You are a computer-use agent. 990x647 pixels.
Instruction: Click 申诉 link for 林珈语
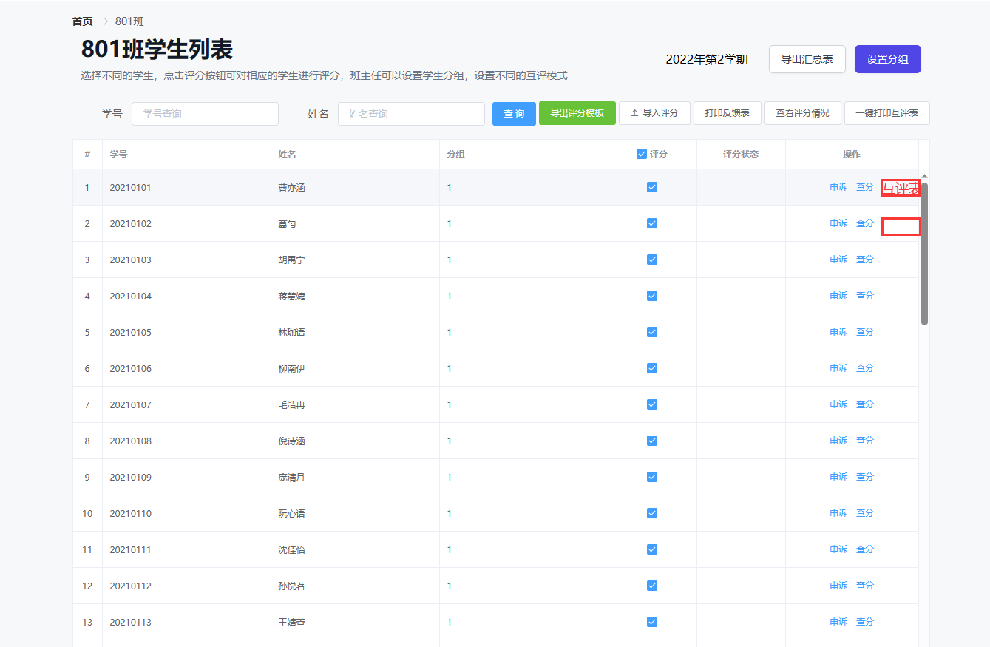pyautogui.click(x=838, y=332)
